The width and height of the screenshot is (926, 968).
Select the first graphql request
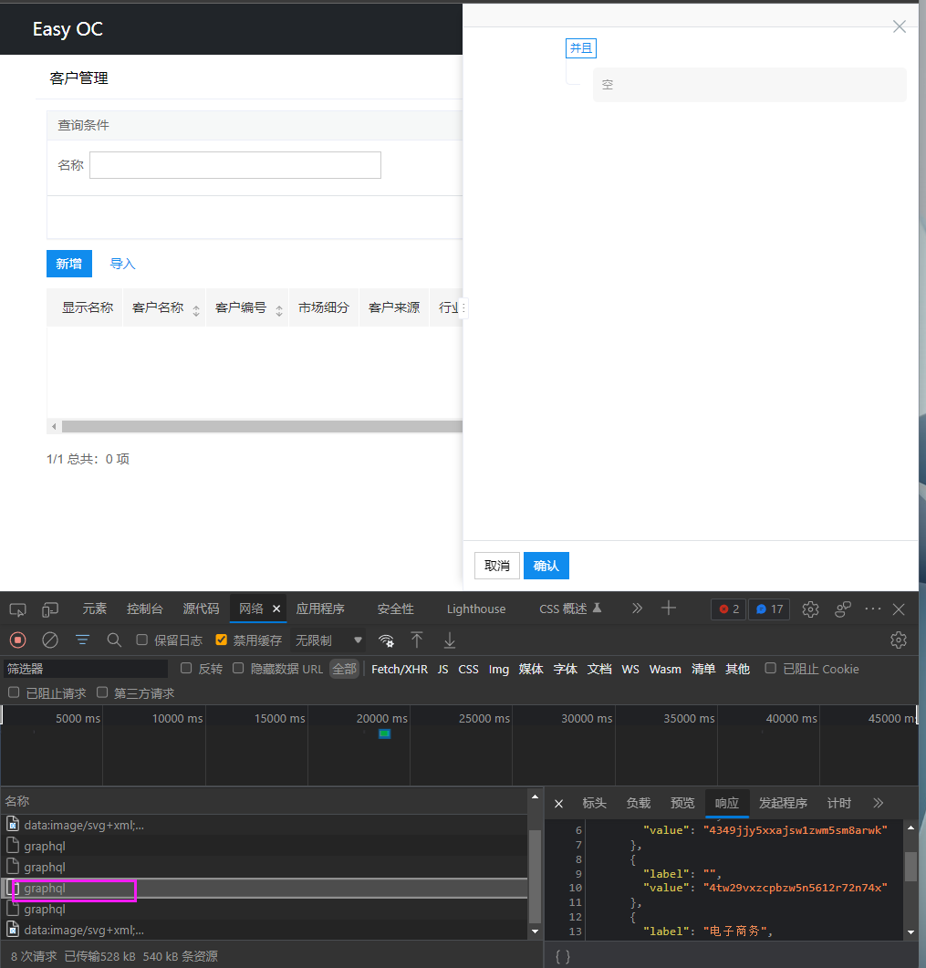(x=265, y=846)
